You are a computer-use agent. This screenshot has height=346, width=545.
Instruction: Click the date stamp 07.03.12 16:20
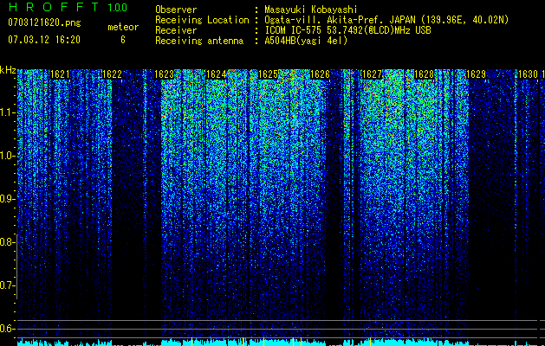44,40
